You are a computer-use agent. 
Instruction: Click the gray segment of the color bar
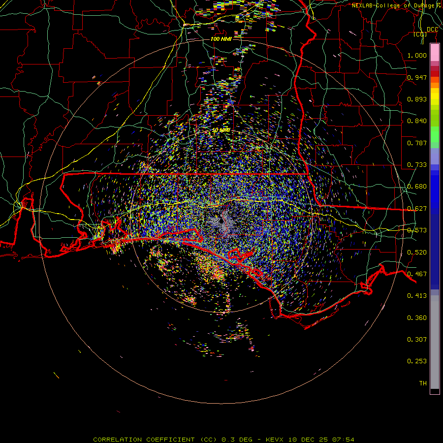435,342
